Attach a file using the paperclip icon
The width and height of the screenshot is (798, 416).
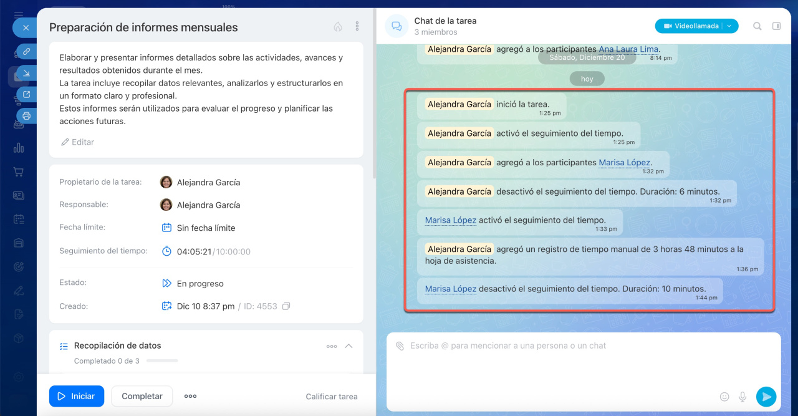pyautogui.click(x=400, y=346)
